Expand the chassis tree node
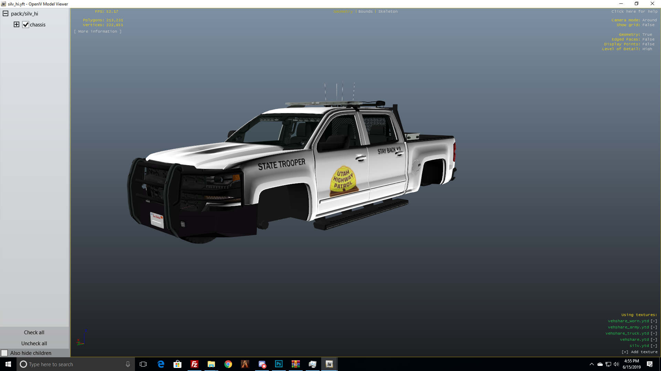Image resolution: width=661 pixels, height=371 pixels. click(x=17, y=24)
